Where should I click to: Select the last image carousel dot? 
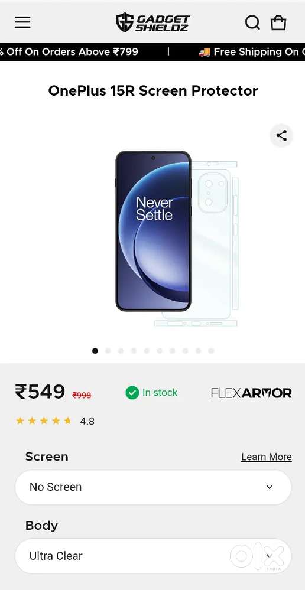click(211, 351)
